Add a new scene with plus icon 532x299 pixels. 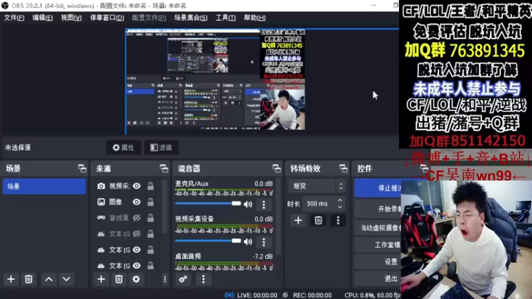point(11,279)
